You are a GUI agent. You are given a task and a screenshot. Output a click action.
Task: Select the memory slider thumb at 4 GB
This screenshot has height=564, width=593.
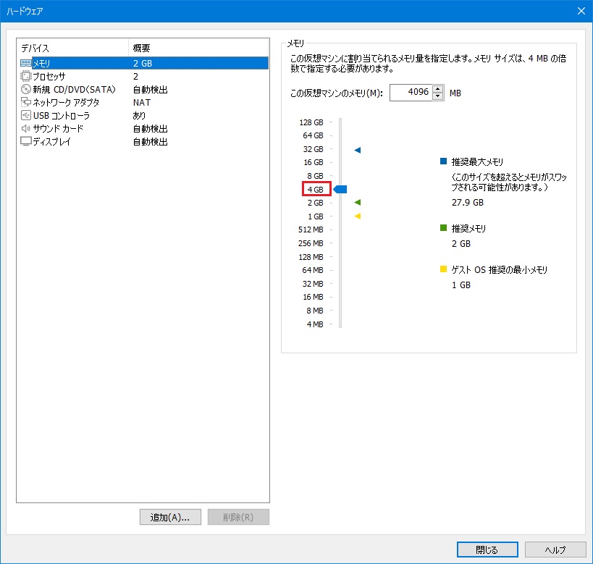coord(340,189)
